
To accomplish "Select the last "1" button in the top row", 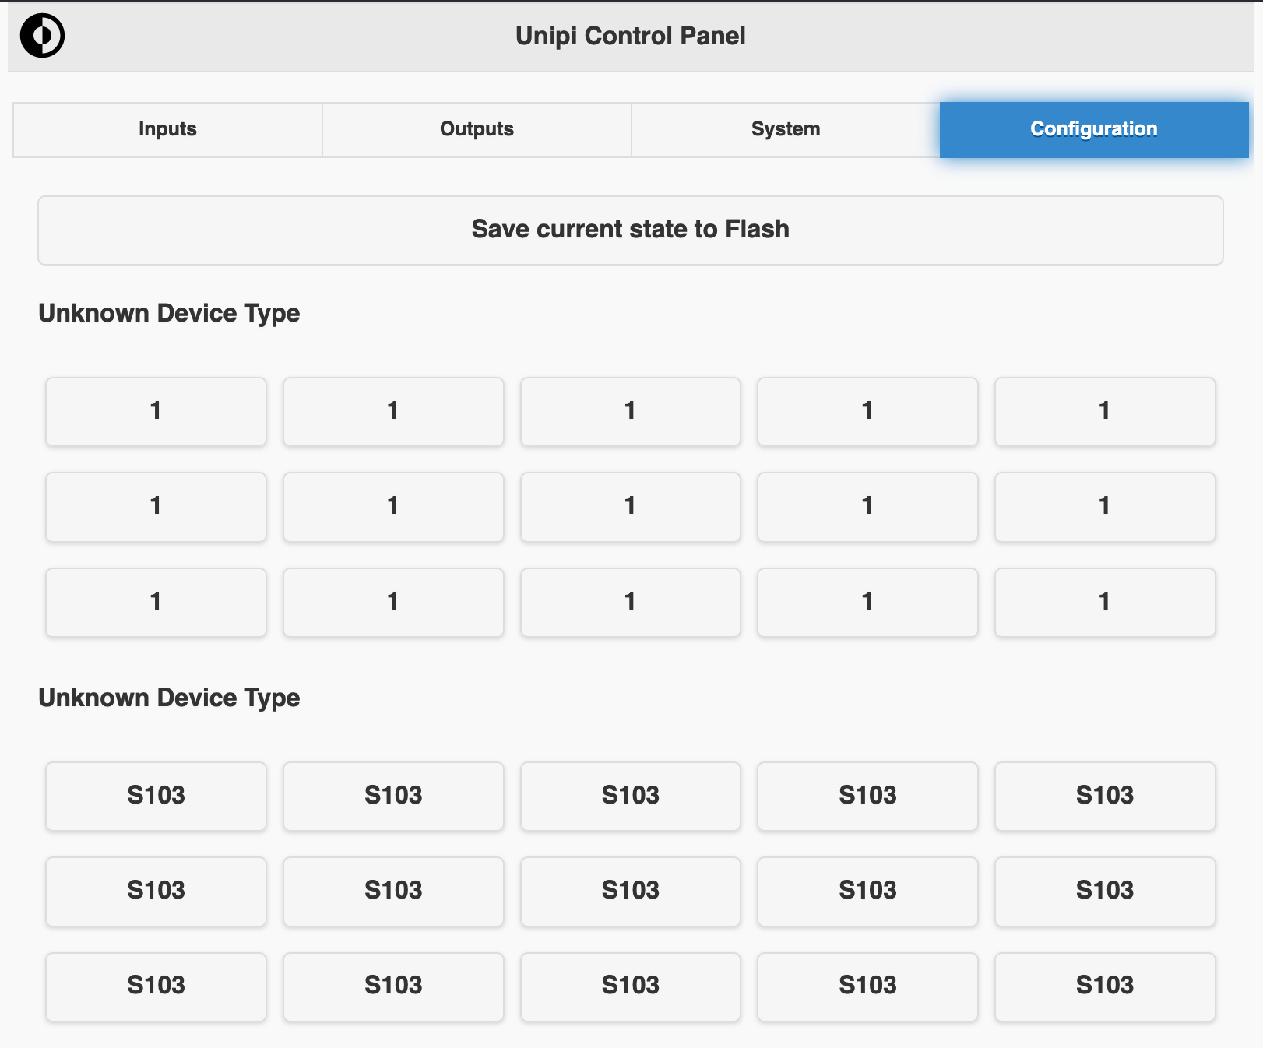I will (x=1104, y=411).
